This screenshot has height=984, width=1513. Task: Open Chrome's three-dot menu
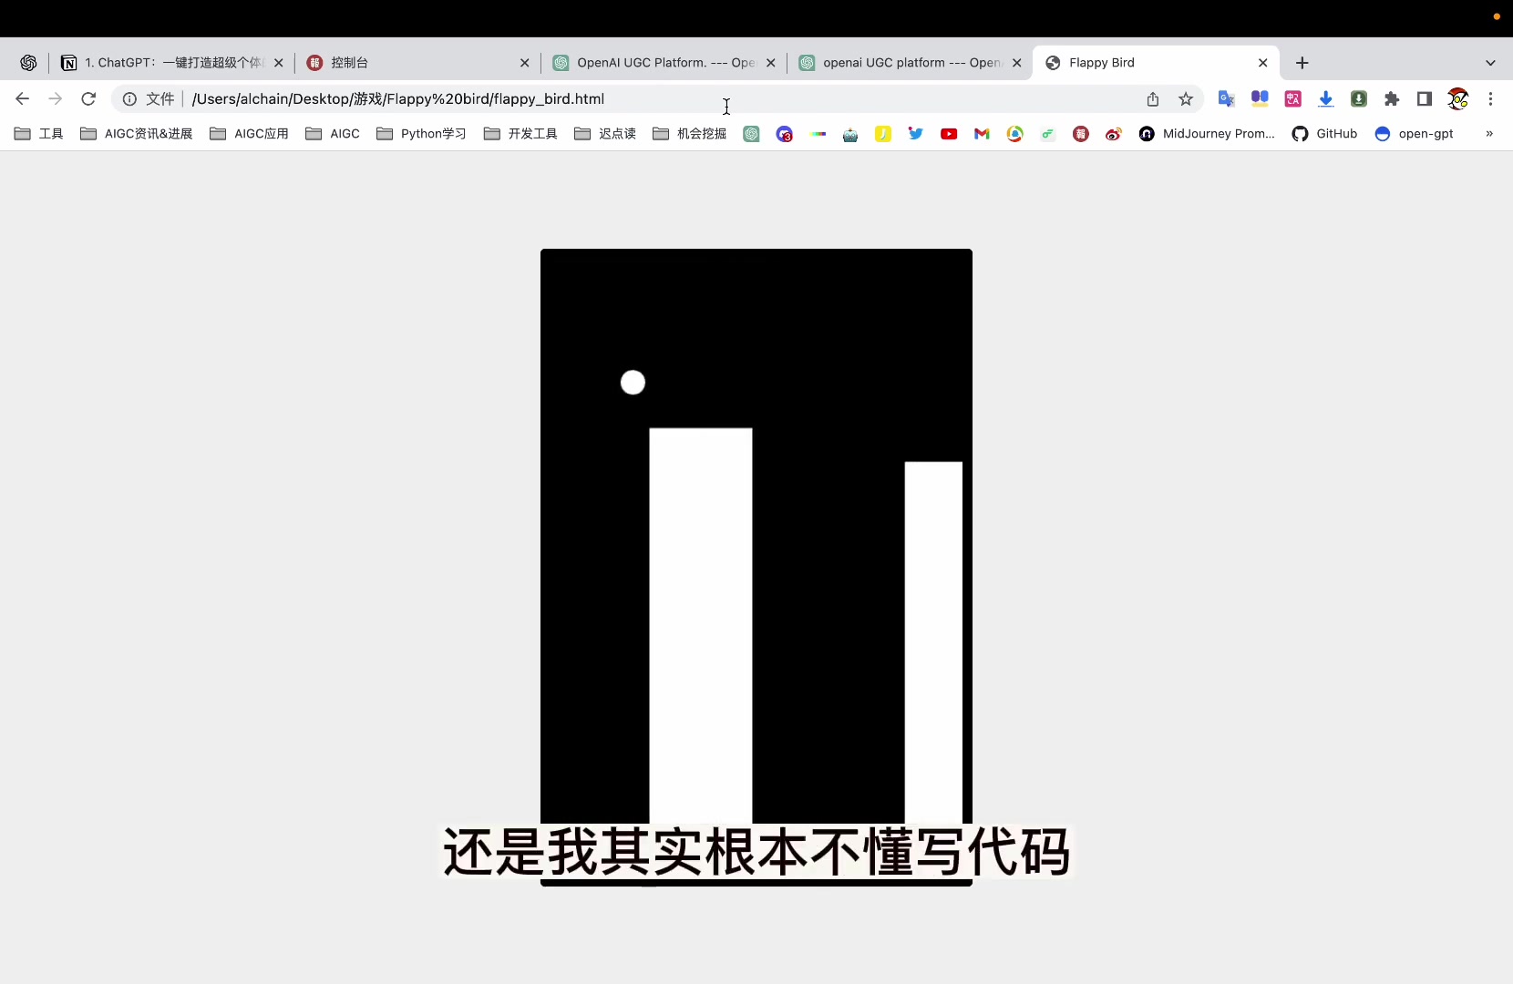pos(1491,98)
